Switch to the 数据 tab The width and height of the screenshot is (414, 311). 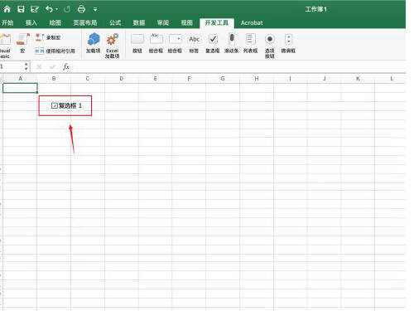(139, 22)
